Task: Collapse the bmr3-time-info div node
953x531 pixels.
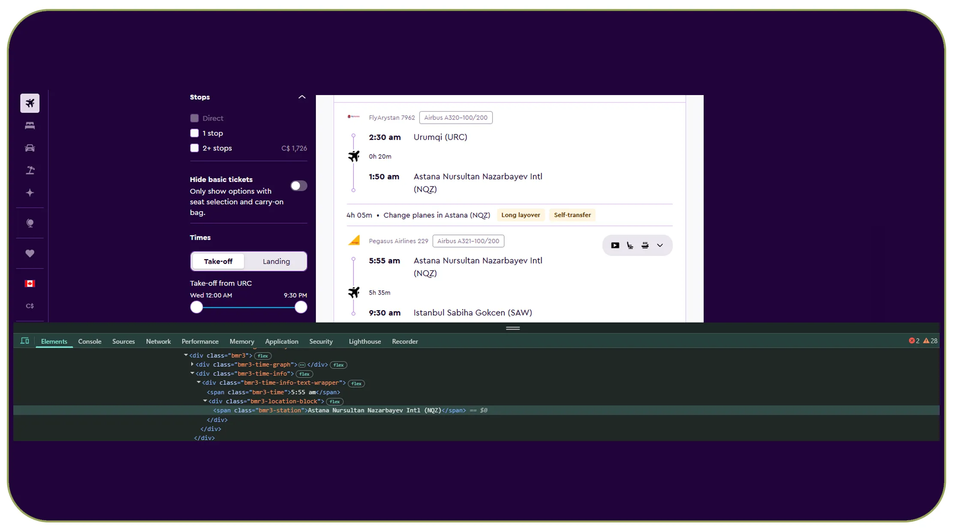Action: point(192,373)
